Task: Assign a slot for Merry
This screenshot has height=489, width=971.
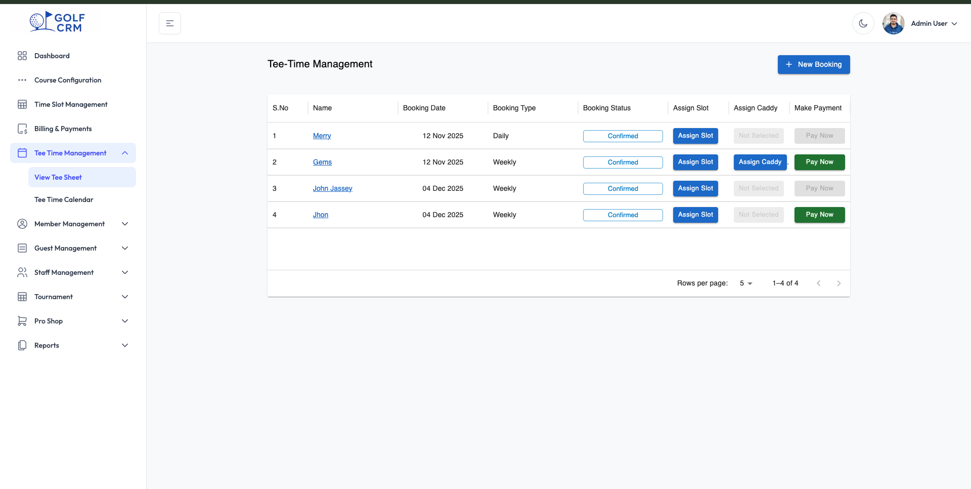Action: coord(695,136)
